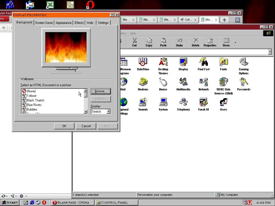Switch to the Effects tab
The image size is (275, 206).
[x=79, y=23]
